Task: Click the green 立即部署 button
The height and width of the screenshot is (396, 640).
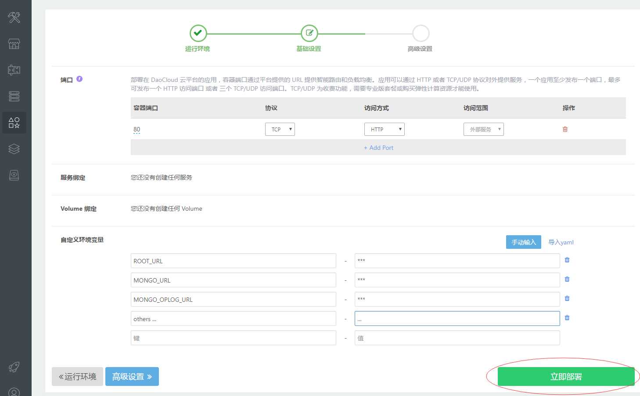Action: point(566,377)
